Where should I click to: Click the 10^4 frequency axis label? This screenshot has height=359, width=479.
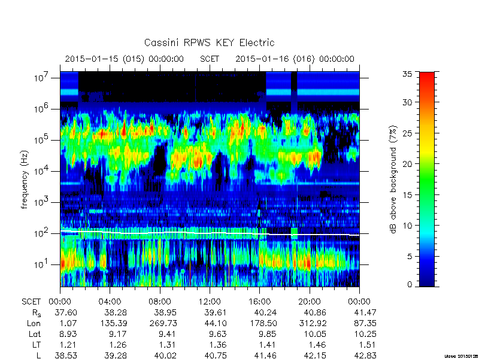(x=41, y=171)
